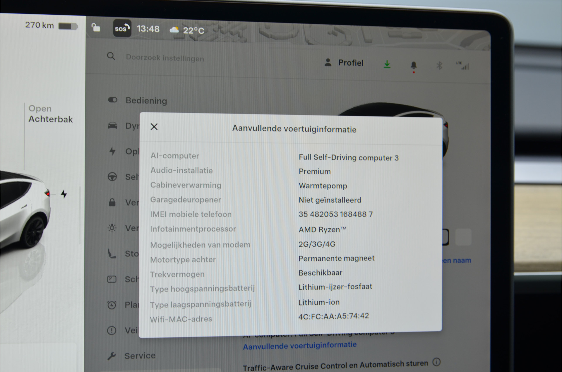Select the AMD Ryzen processor value

322,229
